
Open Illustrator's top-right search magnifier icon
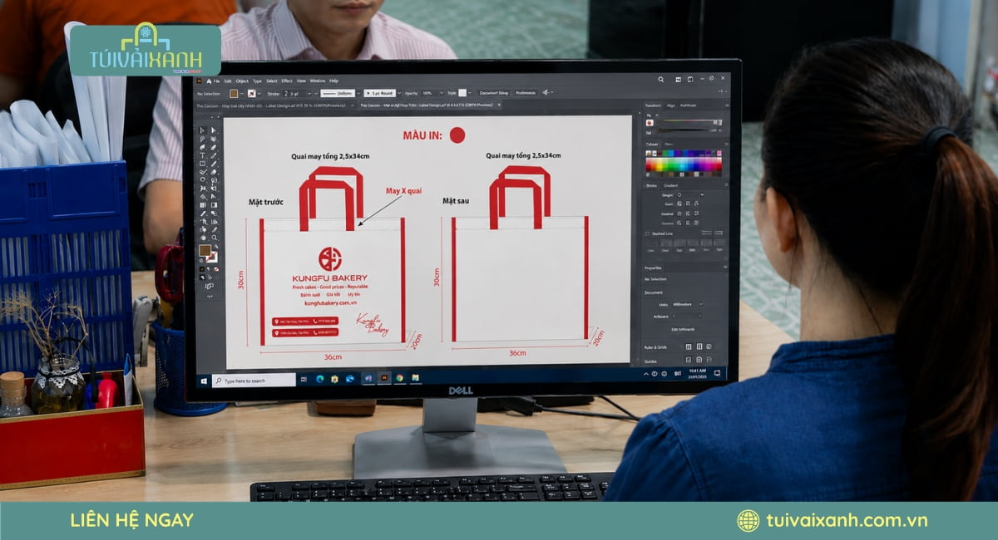tap(660, 79)
